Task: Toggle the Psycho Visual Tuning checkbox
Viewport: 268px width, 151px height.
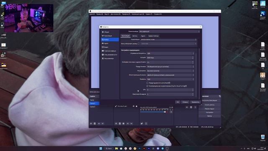Action: pyautogui.click(x=147, y=86)
